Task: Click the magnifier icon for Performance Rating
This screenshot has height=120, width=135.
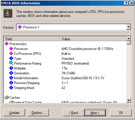Action: pyautogui.click(x=11, y=63)
